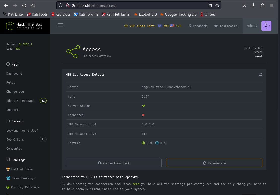Click the nobody user avatar image
This screenshot has height=195, width=280.
[x=266, y=26]
